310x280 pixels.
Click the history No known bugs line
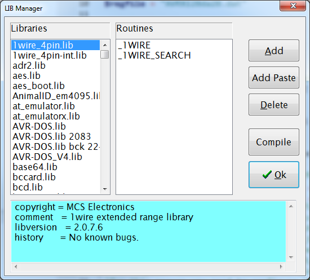click(77, 237)
